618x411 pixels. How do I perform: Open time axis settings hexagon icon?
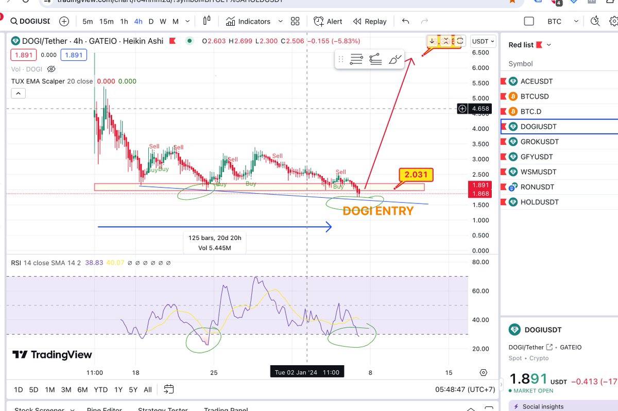click(x=483, y=372)
